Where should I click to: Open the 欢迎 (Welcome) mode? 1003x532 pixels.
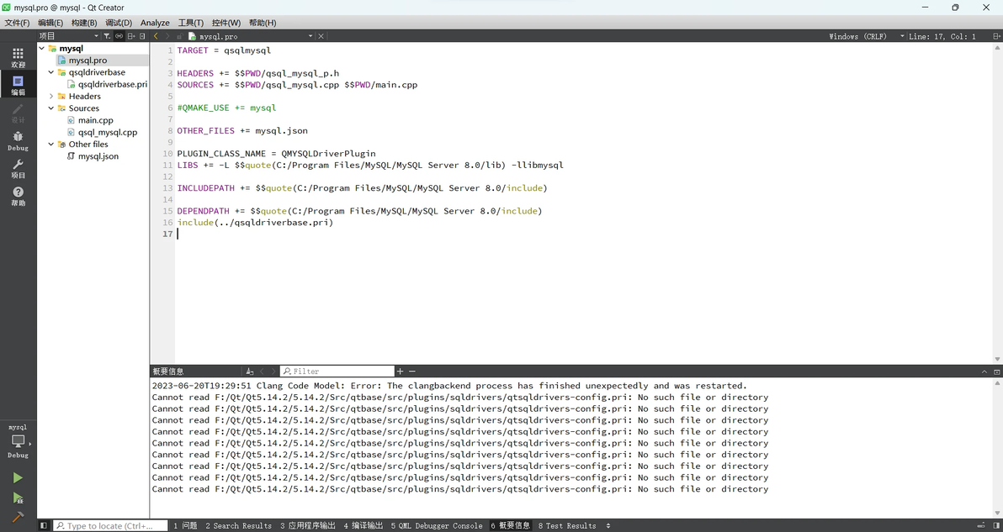[x=18, y=57]
